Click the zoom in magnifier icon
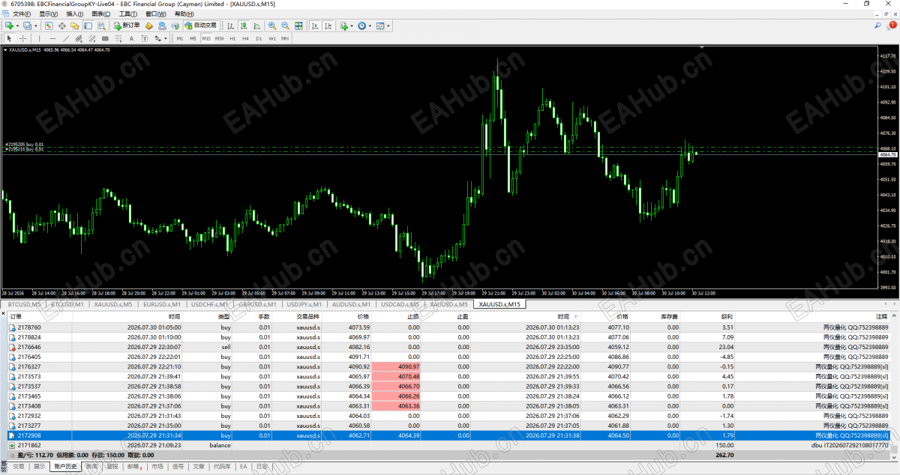 (272, 25)
